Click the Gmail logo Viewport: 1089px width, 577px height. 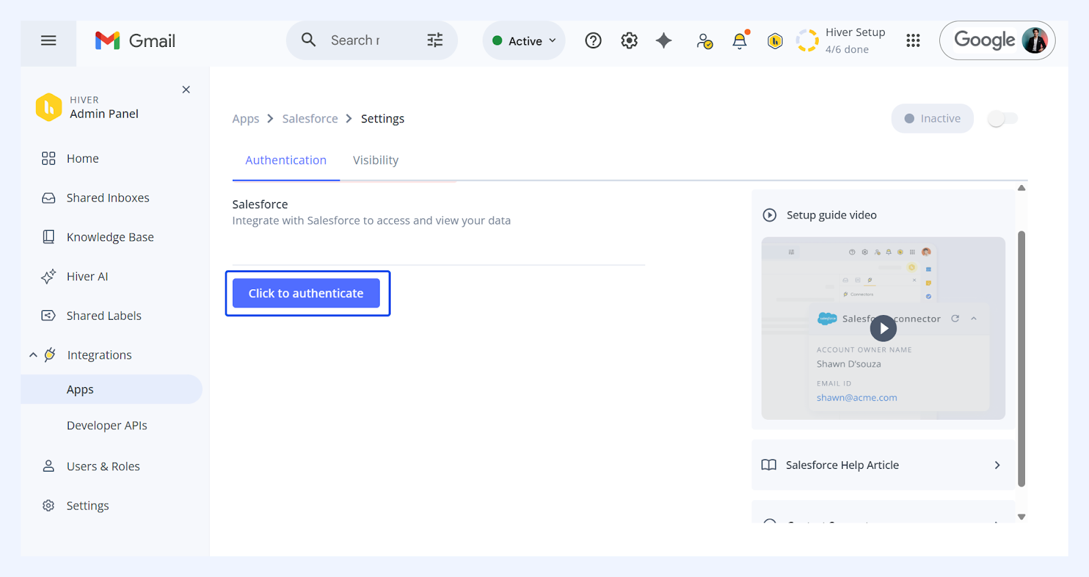point(135,41)
